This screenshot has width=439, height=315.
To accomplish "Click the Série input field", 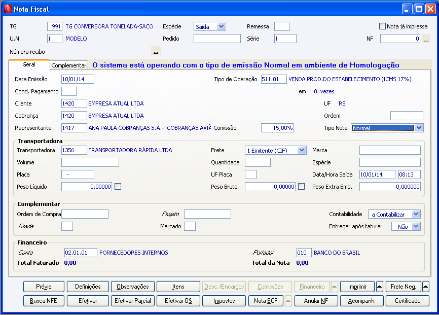I will 285,39.
